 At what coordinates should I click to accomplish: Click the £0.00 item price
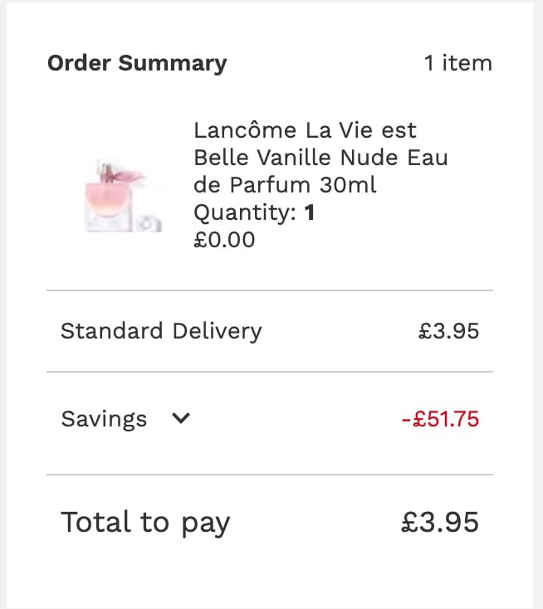click(224, 240)
